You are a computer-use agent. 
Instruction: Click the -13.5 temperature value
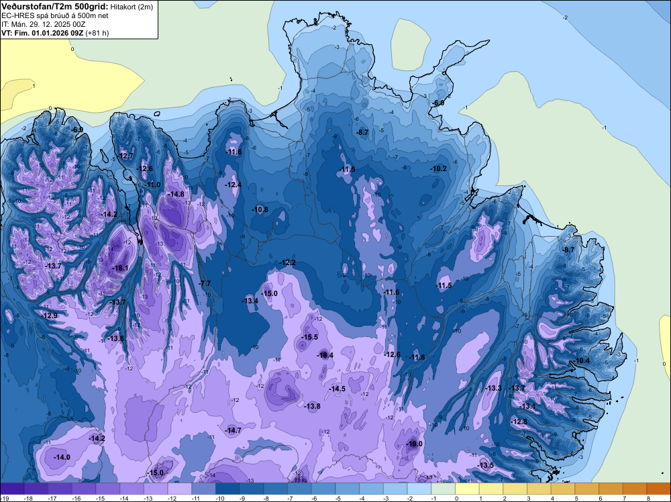pyautogui.click(x=486, y=466)
